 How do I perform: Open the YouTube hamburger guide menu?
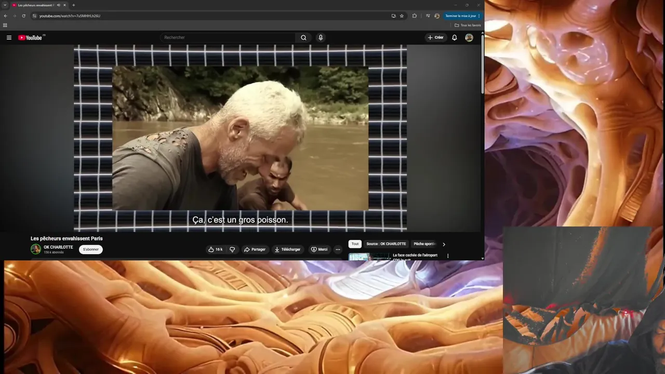[x=9, y=37]
